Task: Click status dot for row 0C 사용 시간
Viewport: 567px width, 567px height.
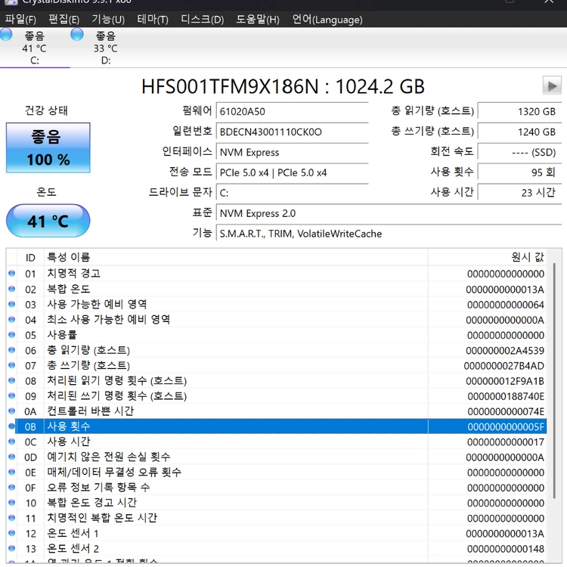Action: pos(11,442)
